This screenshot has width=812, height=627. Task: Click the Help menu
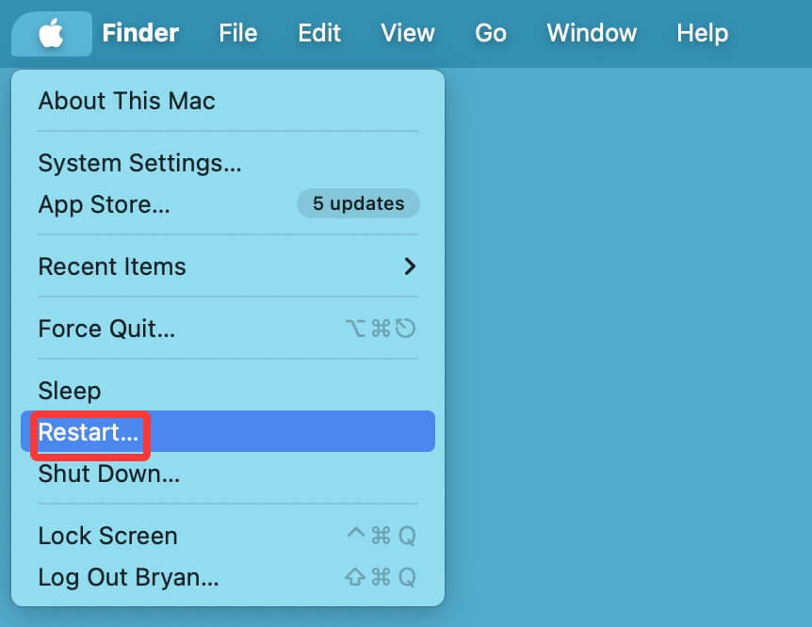701,33
